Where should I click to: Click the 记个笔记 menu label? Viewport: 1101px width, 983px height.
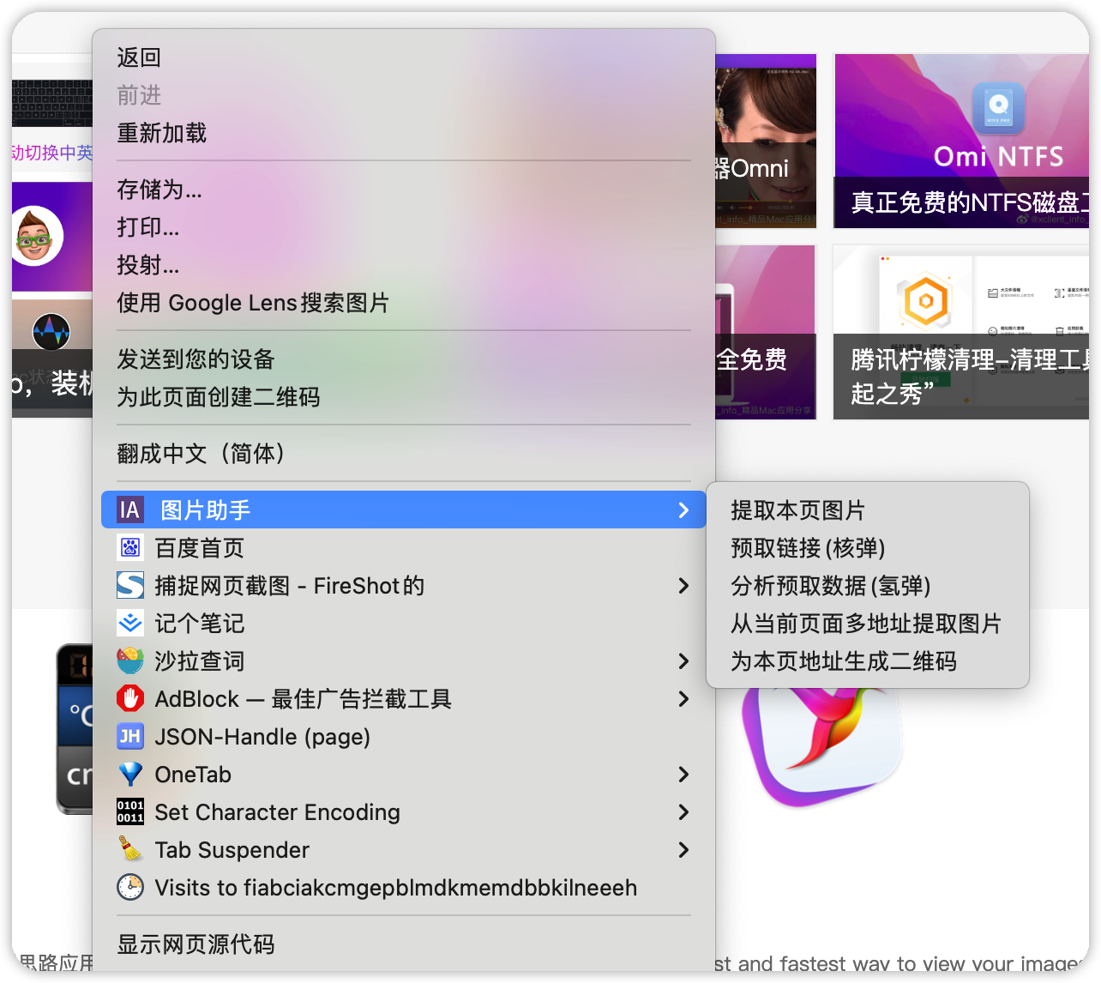click(199, 624)
